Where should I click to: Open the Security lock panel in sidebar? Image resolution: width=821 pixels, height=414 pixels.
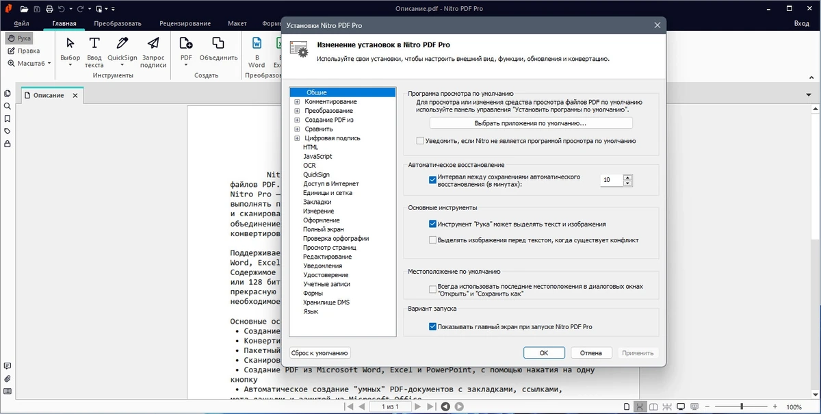[8, 144]
